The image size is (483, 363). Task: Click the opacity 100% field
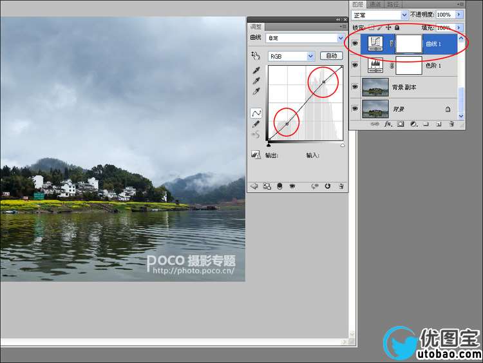446,14
